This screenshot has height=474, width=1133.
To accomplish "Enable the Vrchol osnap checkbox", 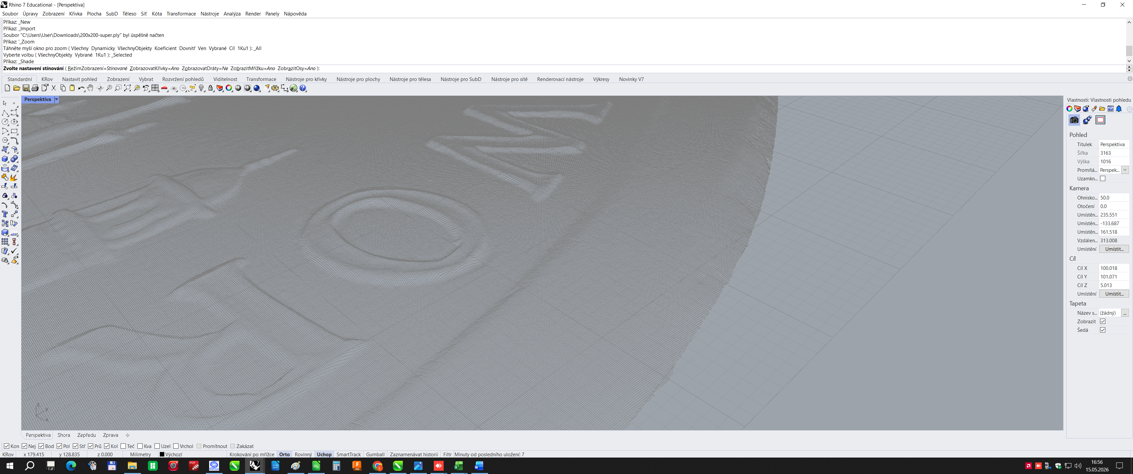I will coord(176,446).
